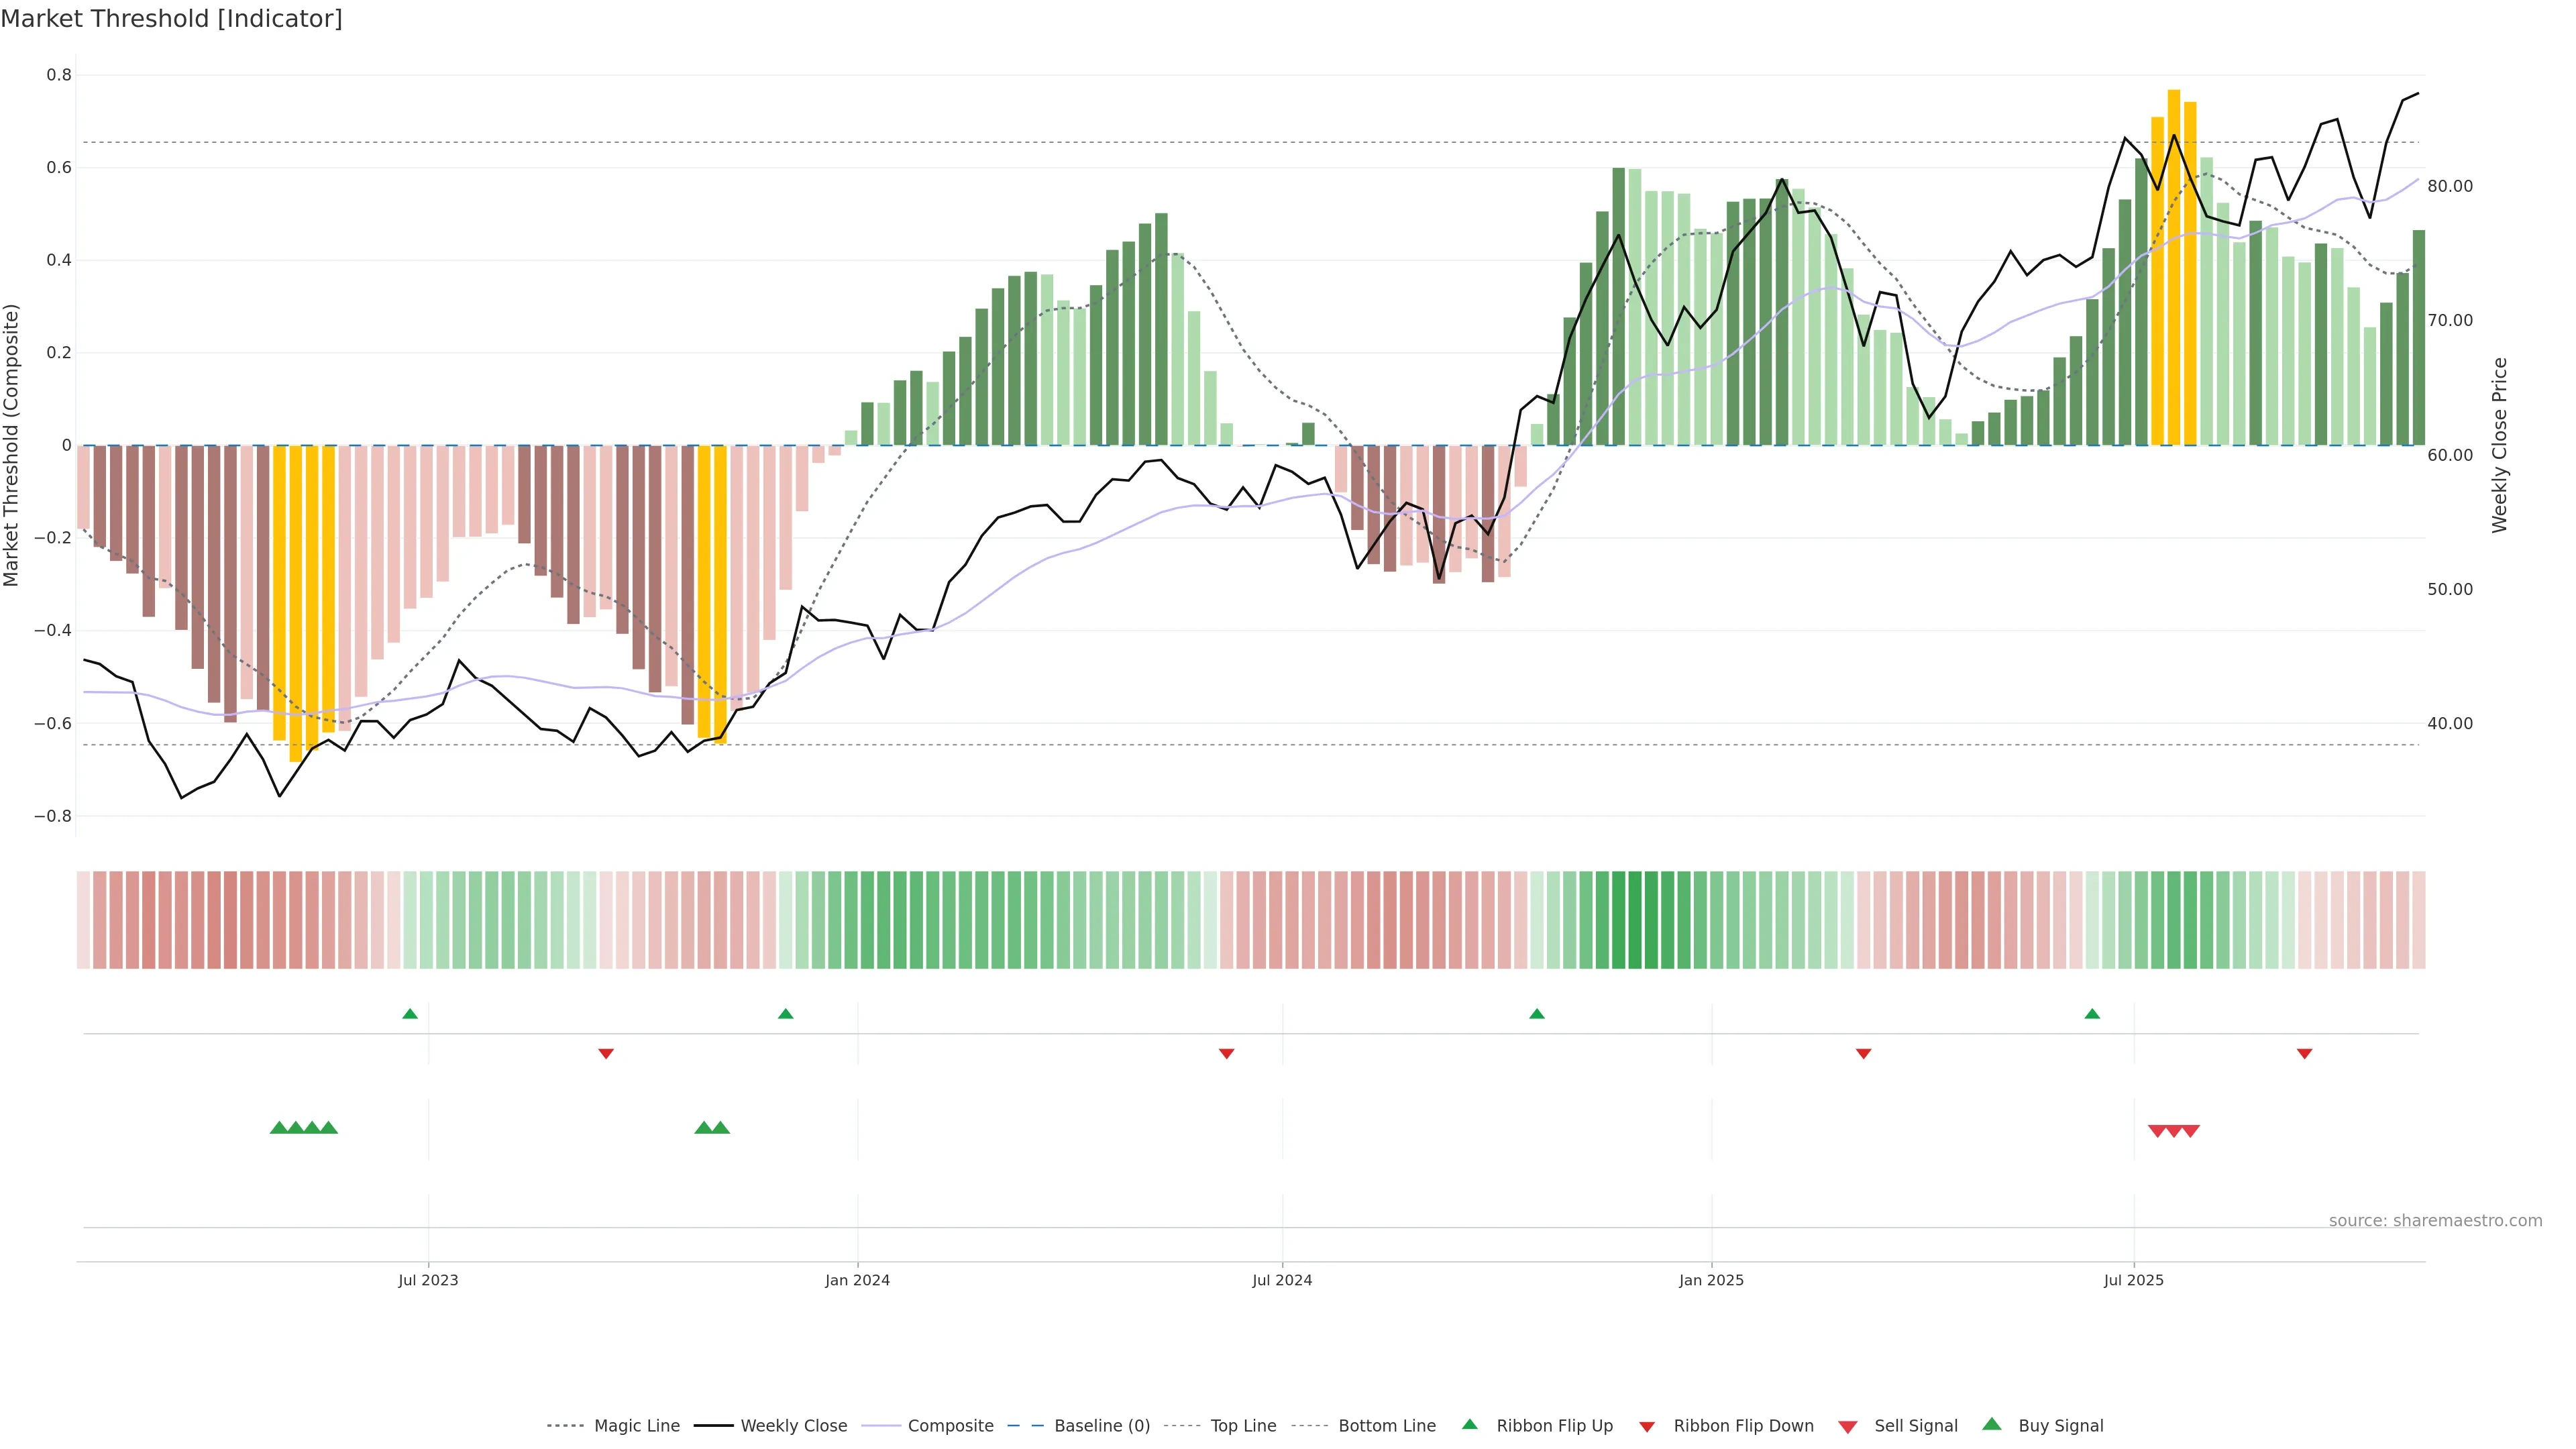Screen dimensions: 2576x1449
Task: Toggle the Weekly Close legend item
Action: click(x=793, y=1426)
